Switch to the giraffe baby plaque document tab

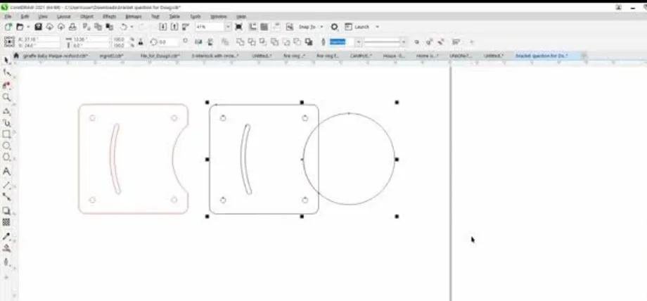56,56
